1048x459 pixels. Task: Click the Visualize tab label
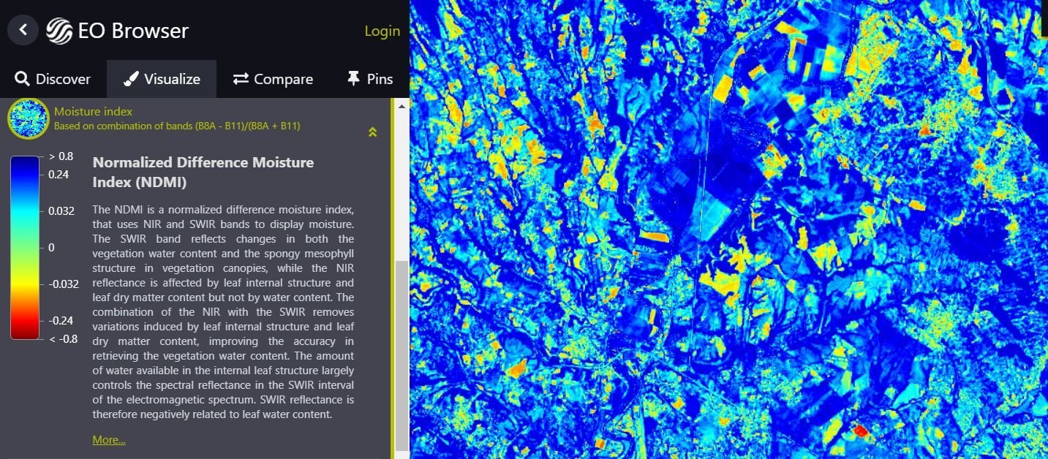172,79
